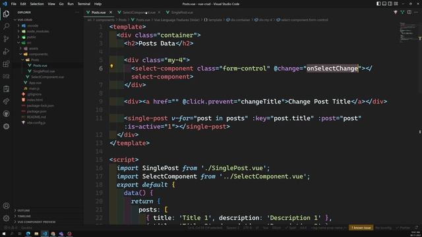422x237 pixels.
Task: Open README.md in explorer
Action: (x=36, y=117)
